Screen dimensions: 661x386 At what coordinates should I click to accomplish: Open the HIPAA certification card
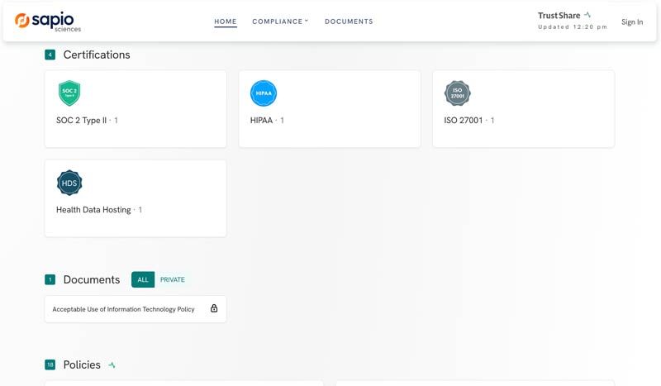point(330,109)
